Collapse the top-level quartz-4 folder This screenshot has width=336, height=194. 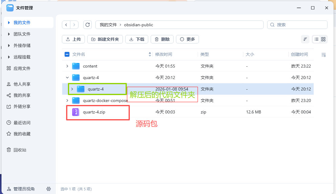[67, 78]
